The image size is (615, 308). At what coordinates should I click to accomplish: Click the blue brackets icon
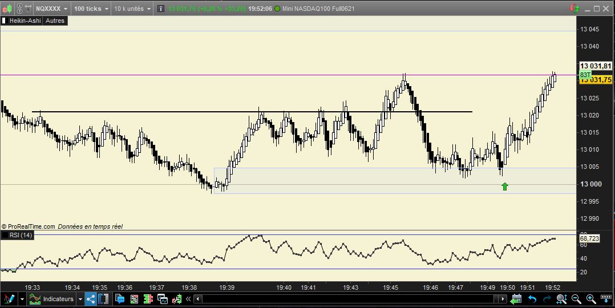pyautogui.click(x=103, y=299)
